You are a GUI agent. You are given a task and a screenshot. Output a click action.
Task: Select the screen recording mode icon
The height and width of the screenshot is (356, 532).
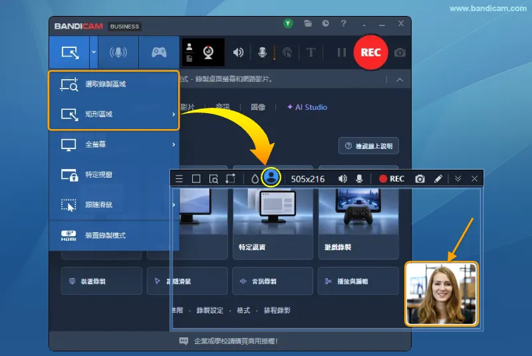coord(70,53)
